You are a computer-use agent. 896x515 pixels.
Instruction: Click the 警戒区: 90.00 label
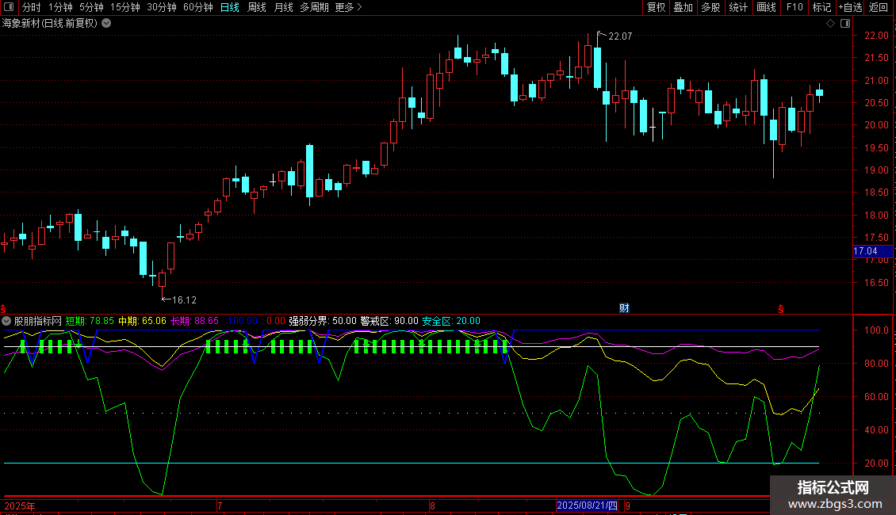pyautogui.click(x=389, y=321)
